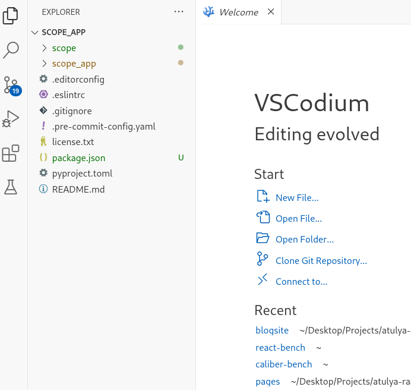Screen dimensions: 411x390
Task: Click the Connect to... link
Action: click(302, 281)
